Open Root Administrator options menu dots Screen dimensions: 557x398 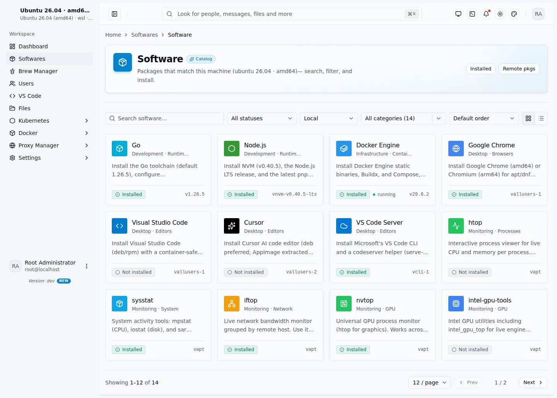coord(87,266)
